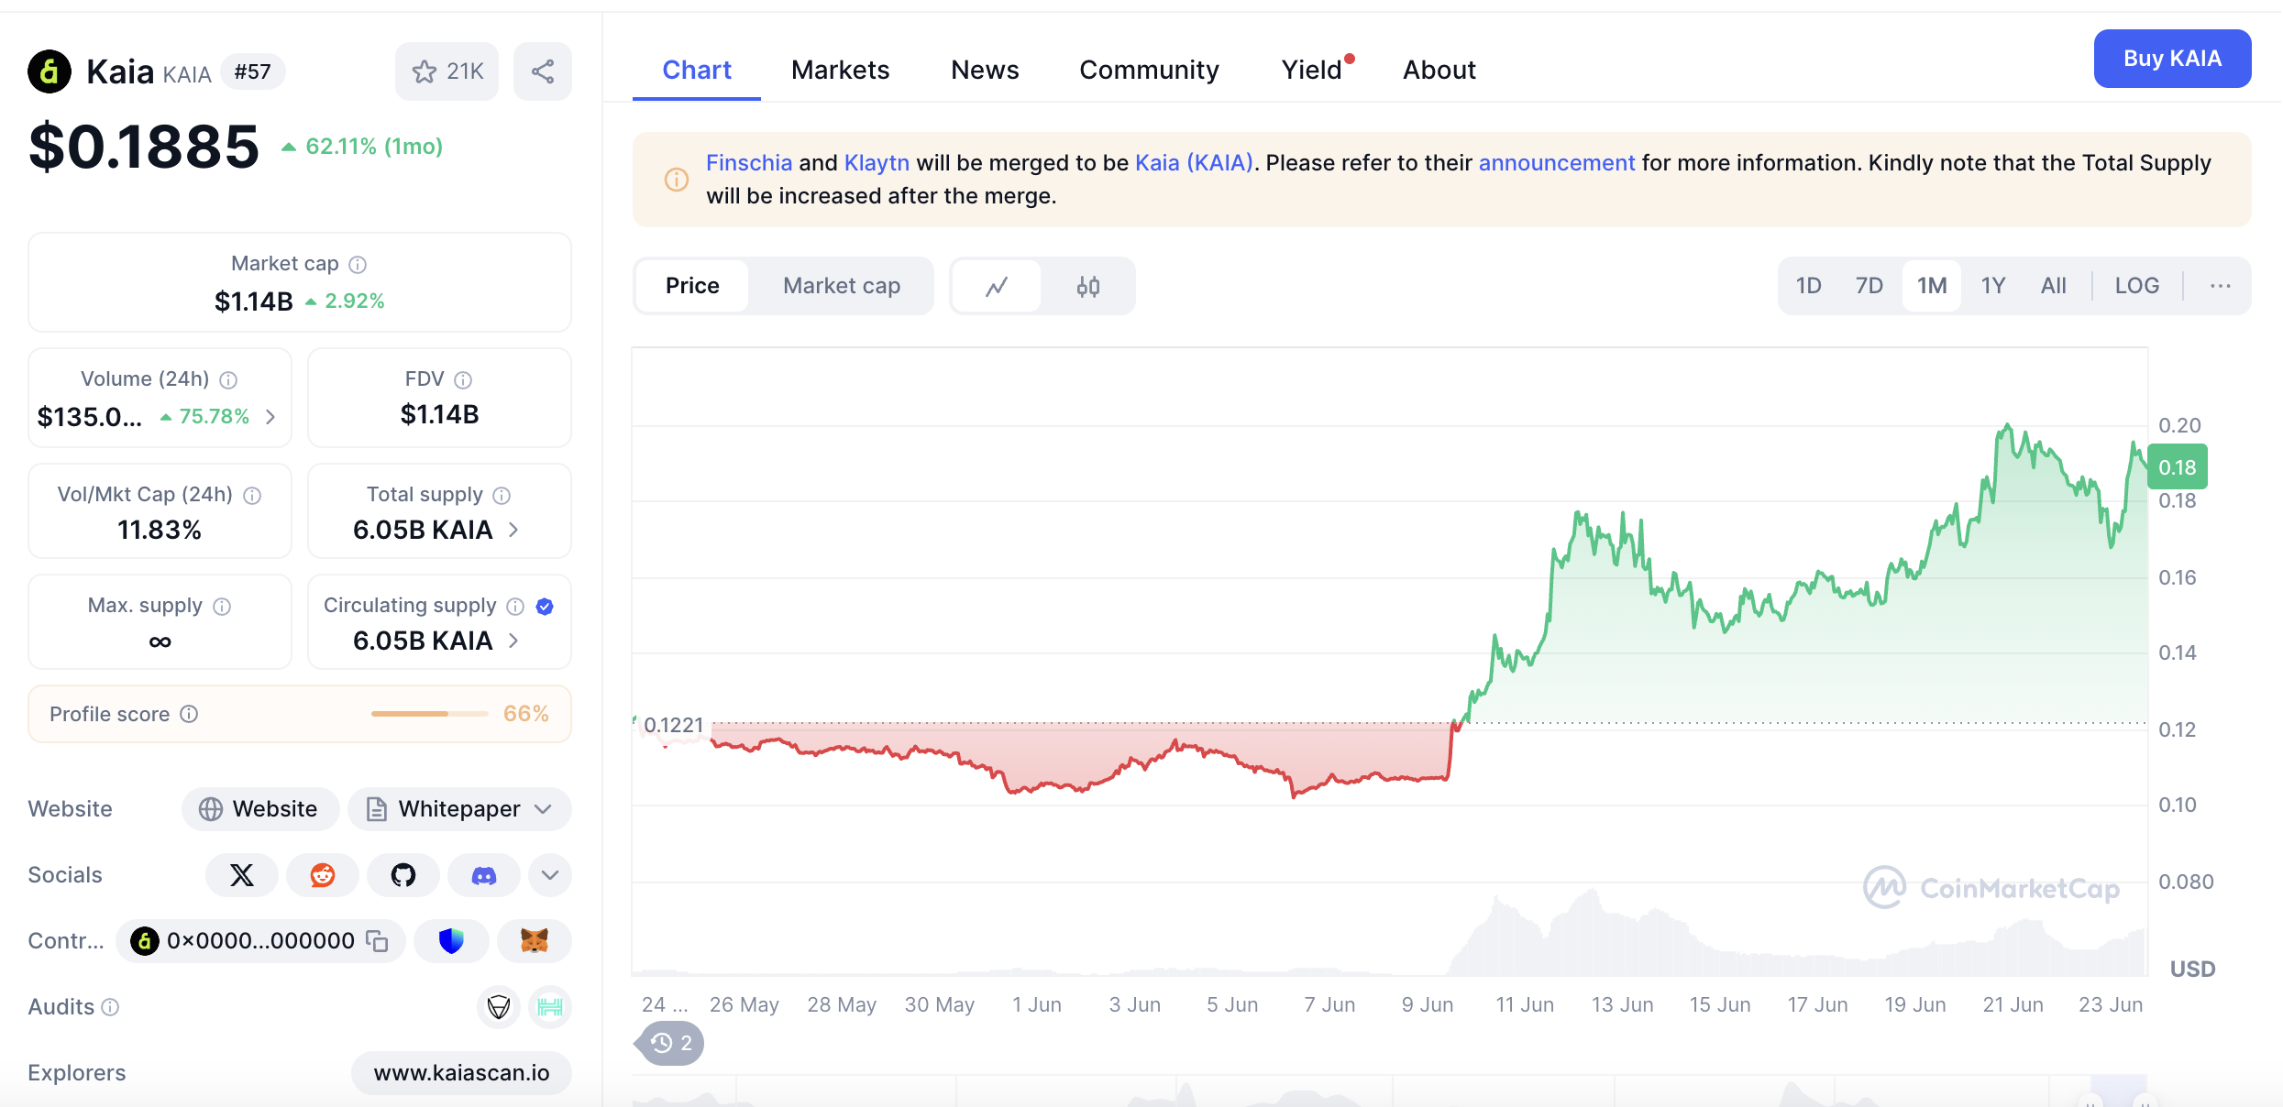The width and height of the screenshot is (2283, 1107).
Task: Open the Community tab
Action: tap(1148, 70)
